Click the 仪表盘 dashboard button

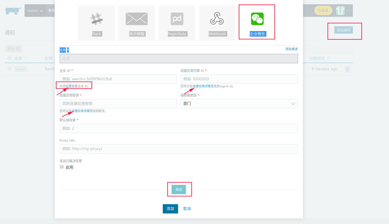pyautogui.click(x=323, y=10)
